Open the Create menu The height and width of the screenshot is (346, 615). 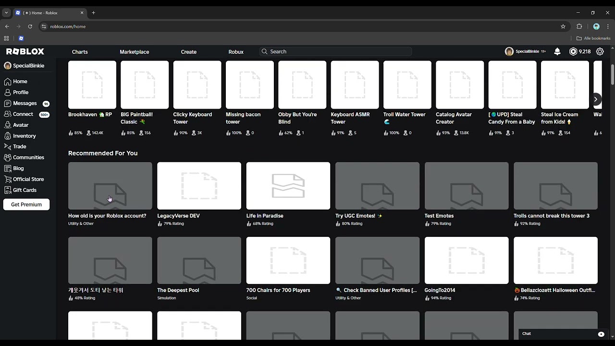[189, 52]
